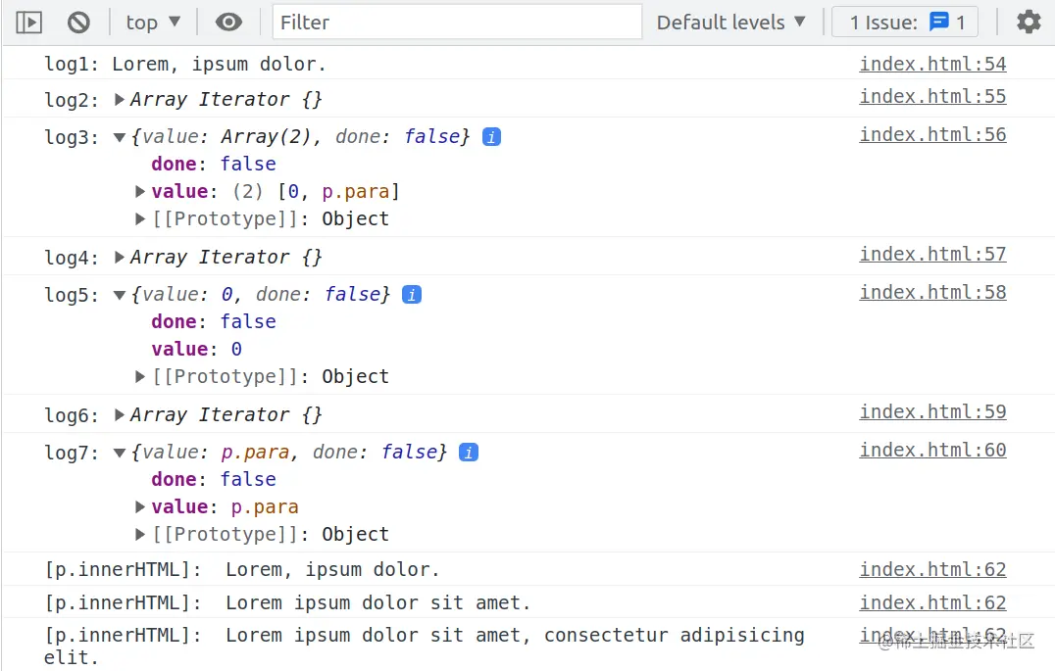Click the 1 Issue button
This screenshot has height=671, width=1055.
click(907, 22)
